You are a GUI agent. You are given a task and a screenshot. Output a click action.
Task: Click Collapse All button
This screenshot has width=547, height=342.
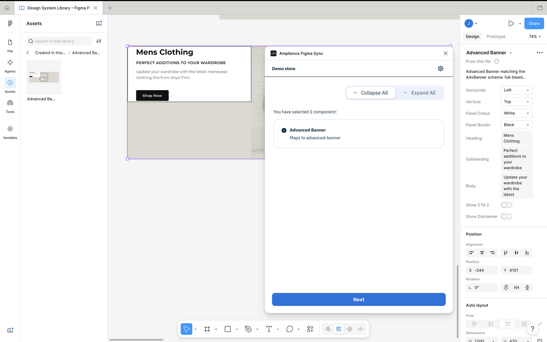click(370, 93)
